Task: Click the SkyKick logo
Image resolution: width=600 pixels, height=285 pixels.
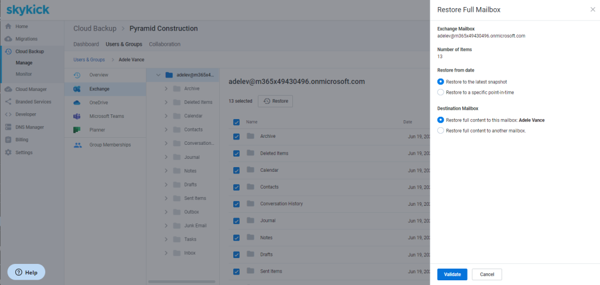Action: [28, 9]
